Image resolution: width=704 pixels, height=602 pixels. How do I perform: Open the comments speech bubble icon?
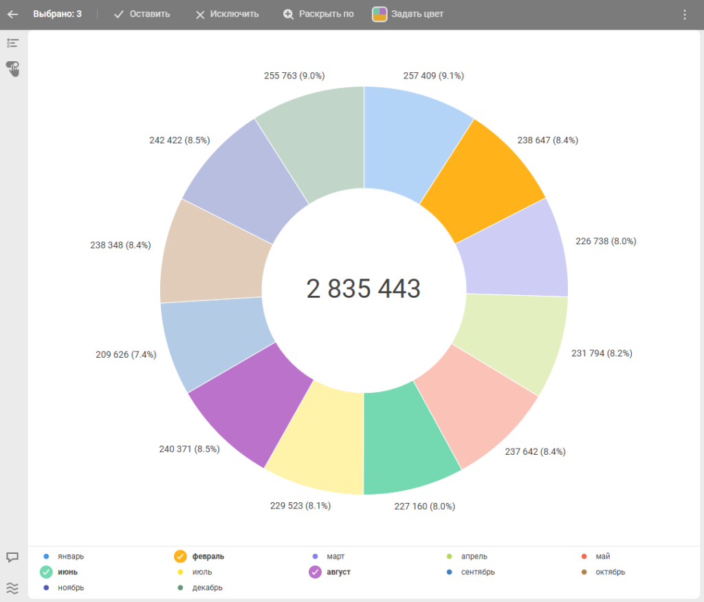pyautogui.click(x=12, y=557)
